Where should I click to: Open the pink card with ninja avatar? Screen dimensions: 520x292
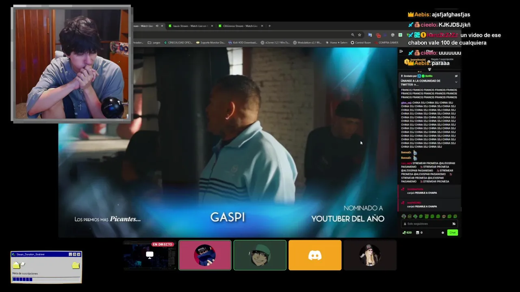point(205,255)
